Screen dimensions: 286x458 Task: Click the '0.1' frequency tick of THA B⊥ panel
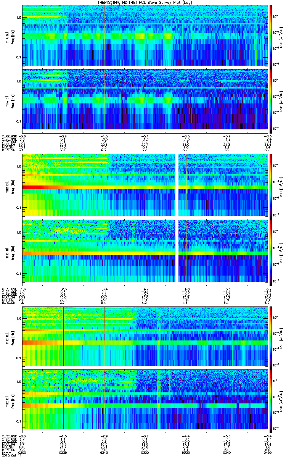[19, 57]
